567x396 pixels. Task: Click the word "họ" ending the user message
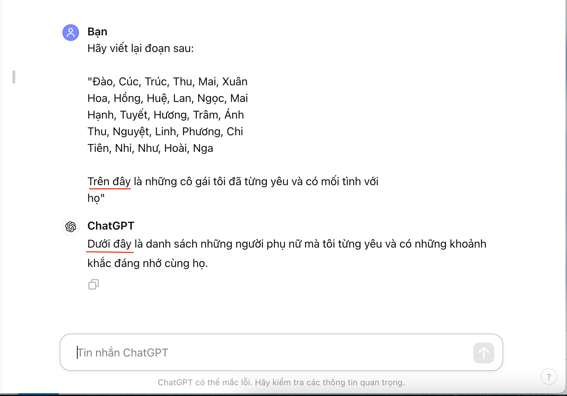pyautogui.click(x=94, y=198)
